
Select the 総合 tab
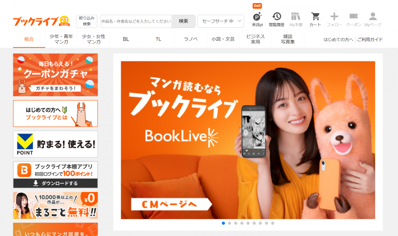(29, 39)
